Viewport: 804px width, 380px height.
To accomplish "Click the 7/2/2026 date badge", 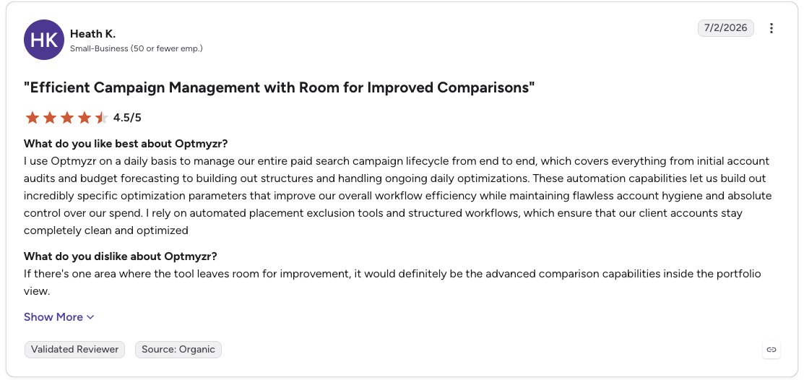I will pos(725,28).
